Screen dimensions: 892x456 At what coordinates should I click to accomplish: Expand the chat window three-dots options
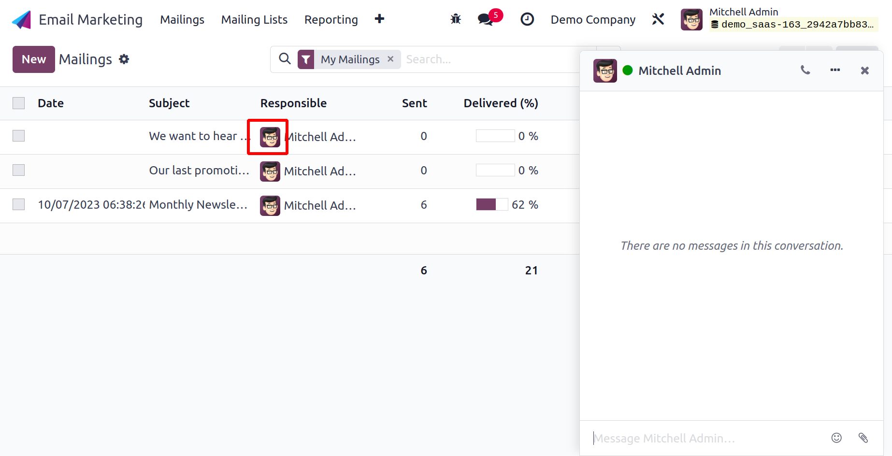[835, 71]
